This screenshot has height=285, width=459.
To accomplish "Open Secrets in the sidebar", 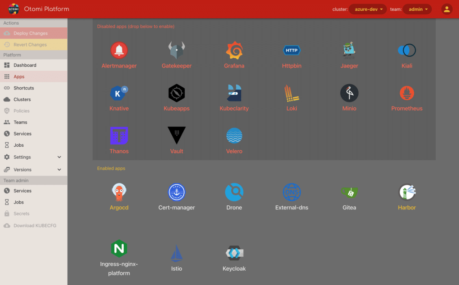I will coord(34,214).
